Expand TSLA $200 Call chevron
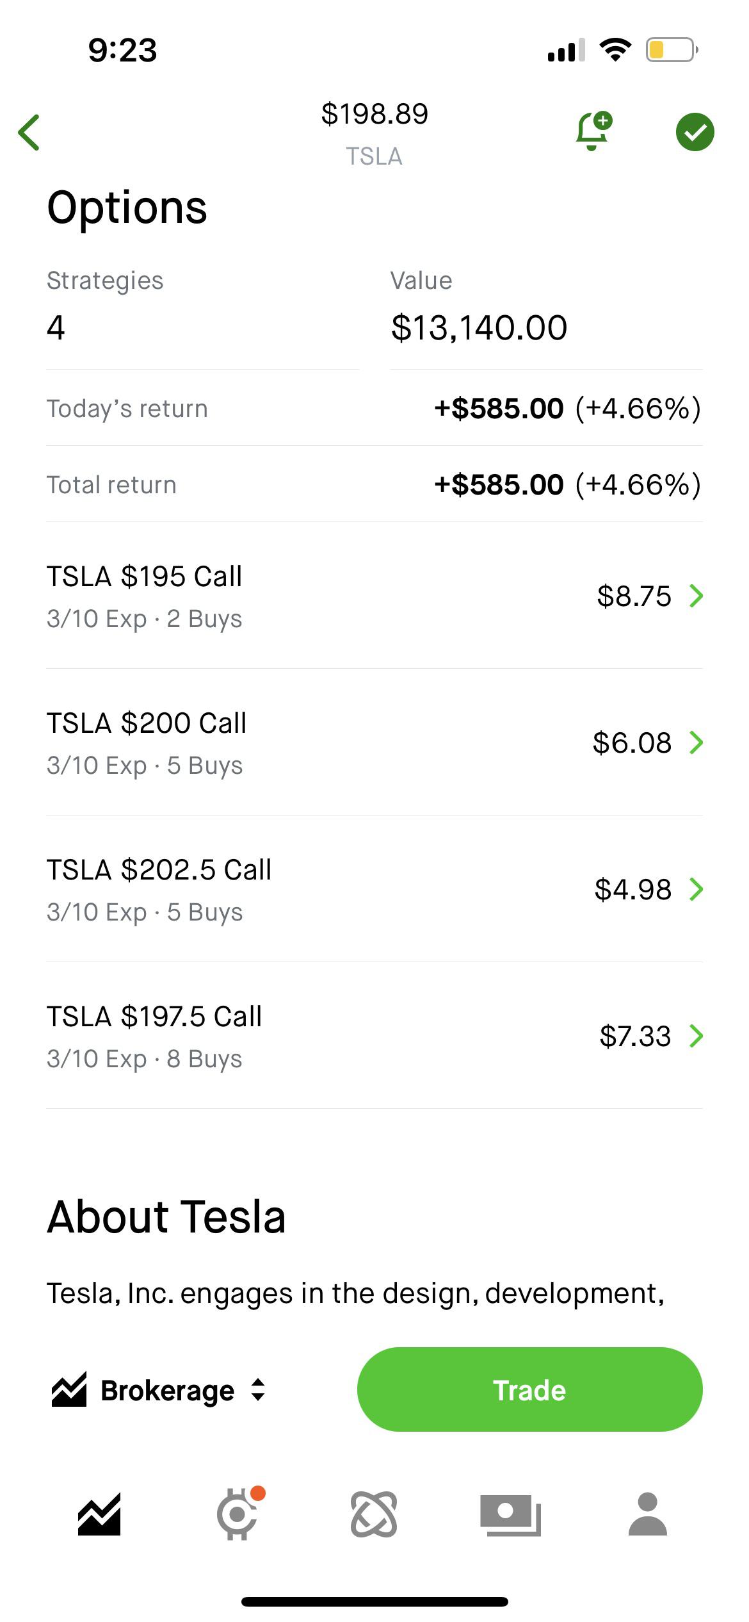Image resolution: width=749 pixels, height=1622 pixels. click(697, 742)
